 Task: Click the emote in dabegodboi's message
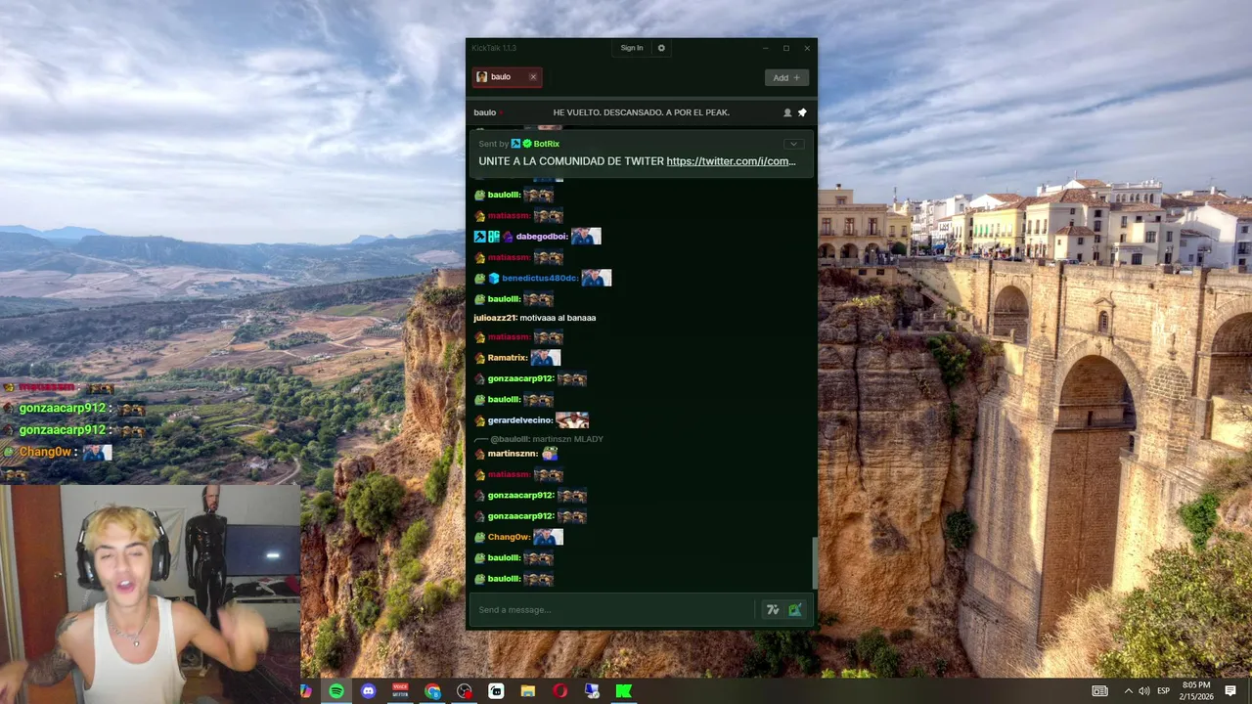[586, 237]
